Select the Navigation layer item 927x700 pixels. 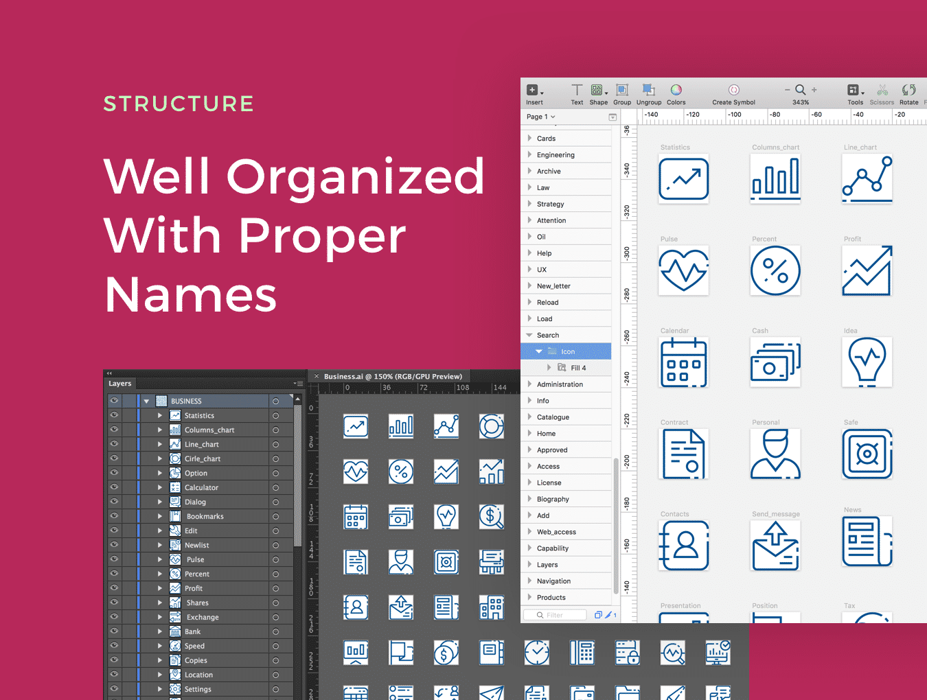point(553,581)
